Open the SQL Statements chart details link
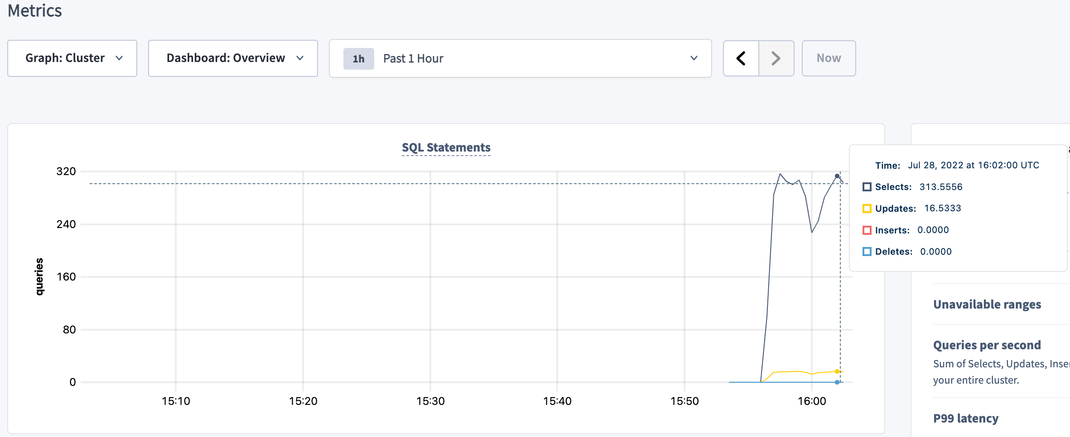 click(445, 147)
